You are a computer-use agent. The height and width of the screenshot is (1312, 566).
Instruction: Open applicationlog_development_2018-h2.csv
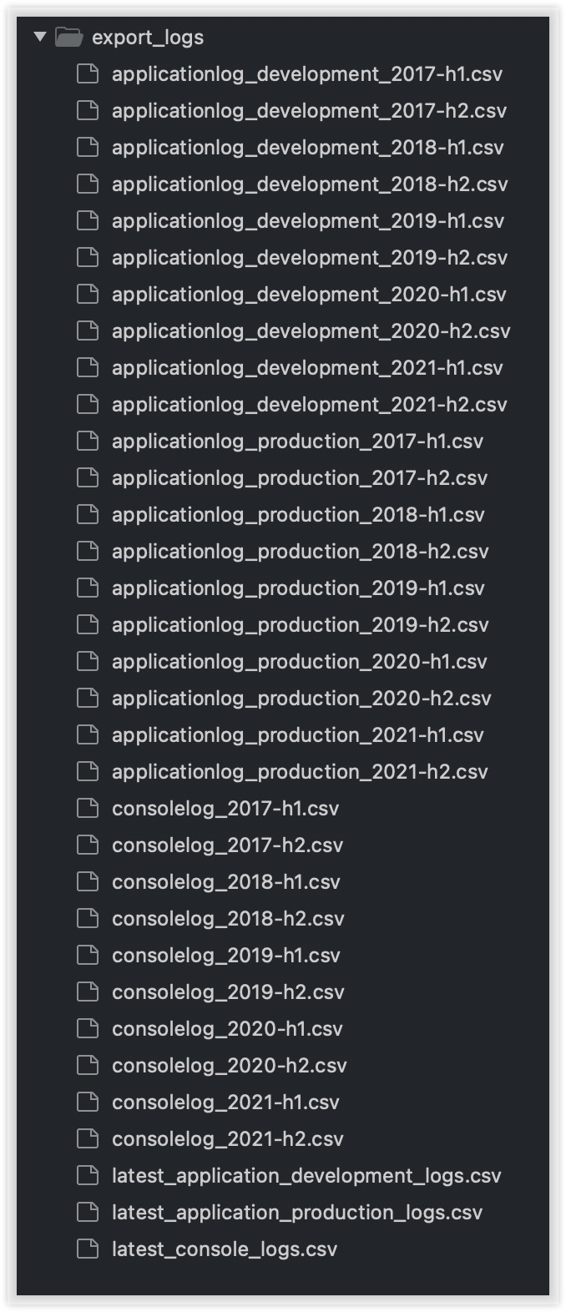310,184
